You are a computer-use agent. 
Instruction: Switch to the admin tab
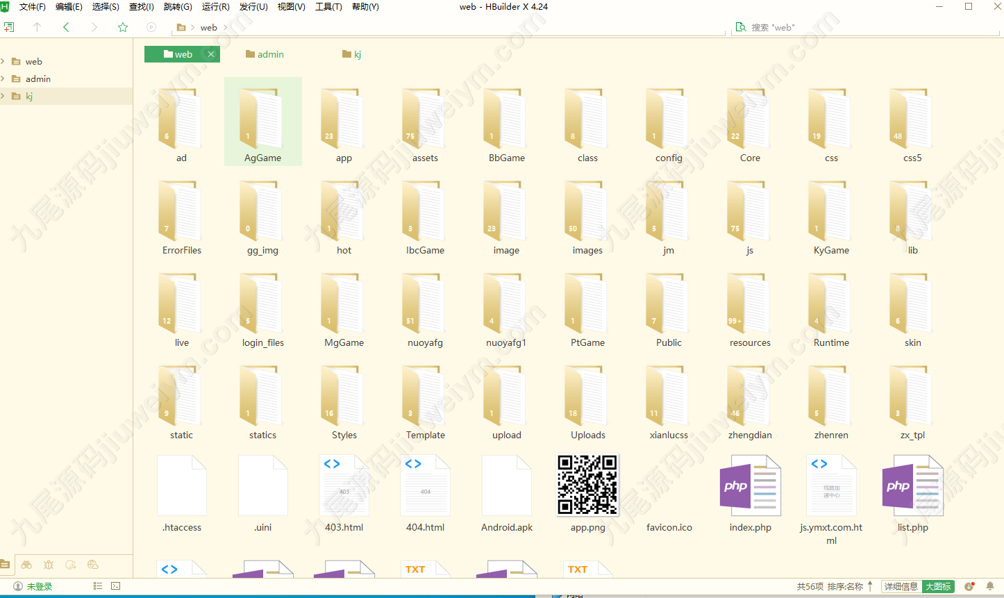265,54
